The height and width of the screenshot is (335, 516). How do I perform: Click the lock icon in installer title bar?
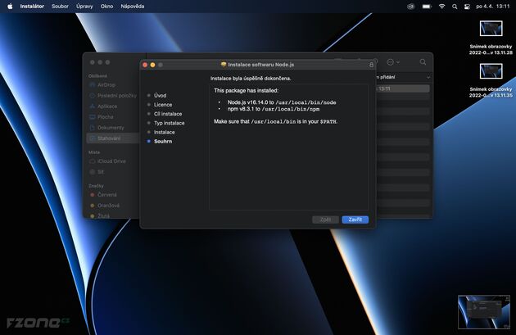371,64
